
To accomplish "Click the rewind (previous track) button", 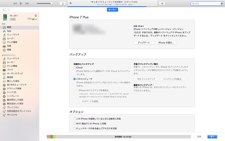I will 15,4.
